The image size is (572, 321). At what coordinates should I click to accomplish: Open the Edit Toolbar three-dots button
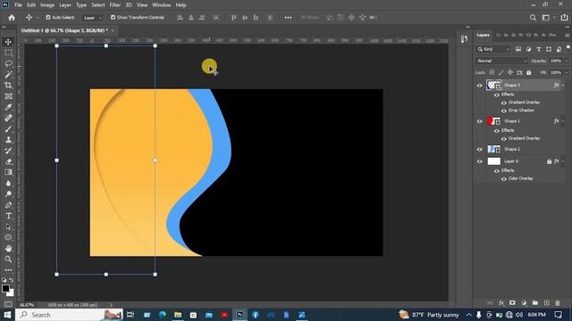point(8,270)
